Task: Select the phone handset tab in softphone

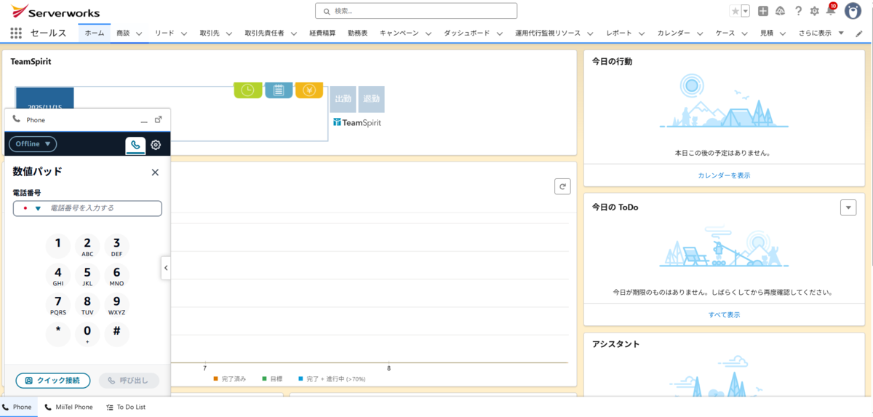Action: (x=135, y=145)
